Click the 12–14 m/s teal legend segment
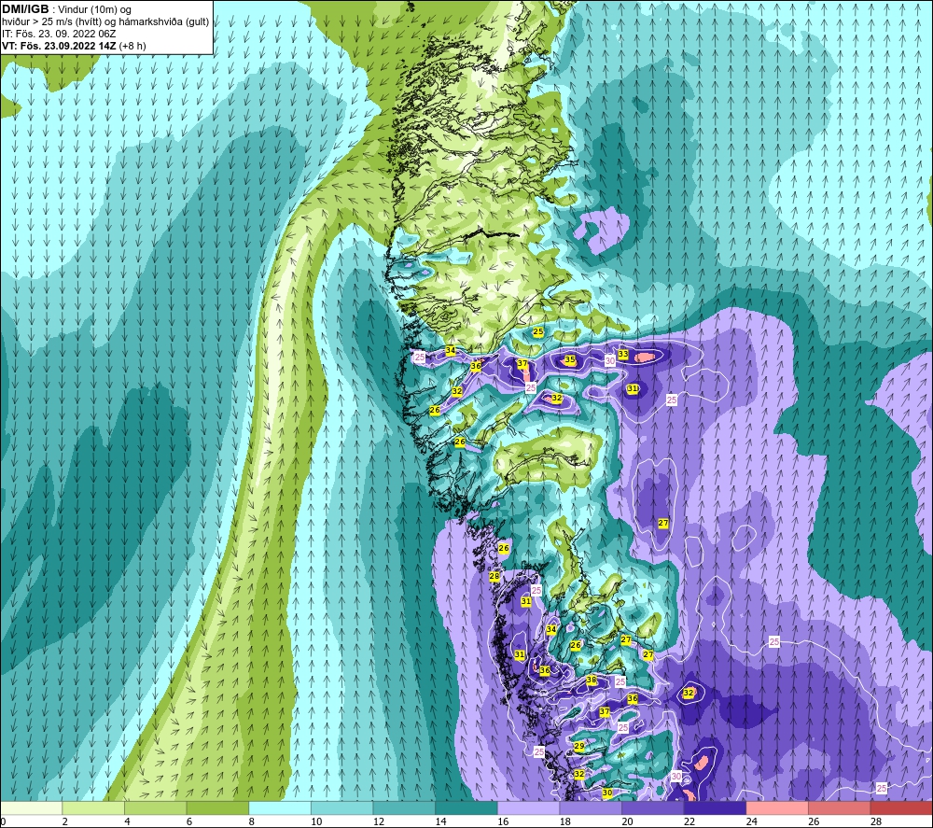The image size is (933, 828). pyautogui.click(x=404, y=808)
